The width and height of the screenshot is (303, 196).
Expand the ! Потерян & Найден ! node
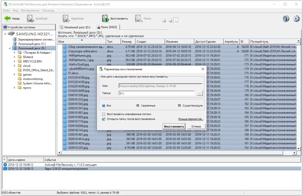tap(14, 52)
